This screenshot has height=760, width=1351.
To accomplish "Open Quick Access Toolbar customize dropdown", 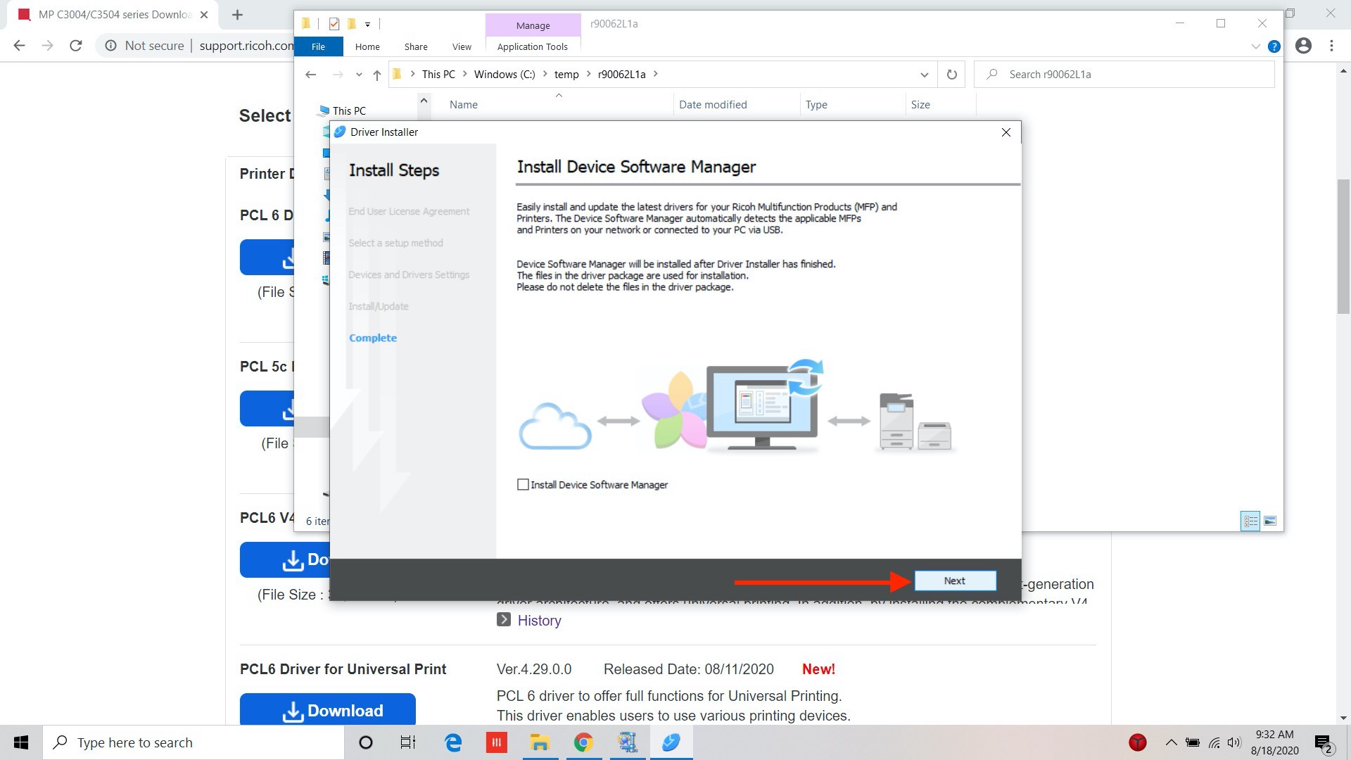I will [x=367, y=25].
